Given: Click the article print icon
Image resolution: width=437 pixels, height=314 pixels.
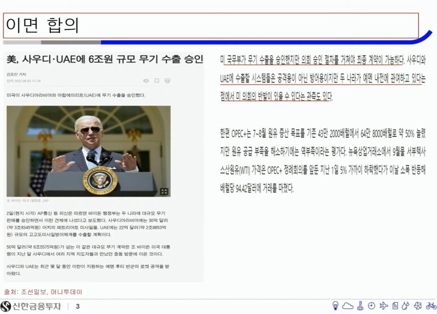Looking at the screenshot, I should pos(167,81).
